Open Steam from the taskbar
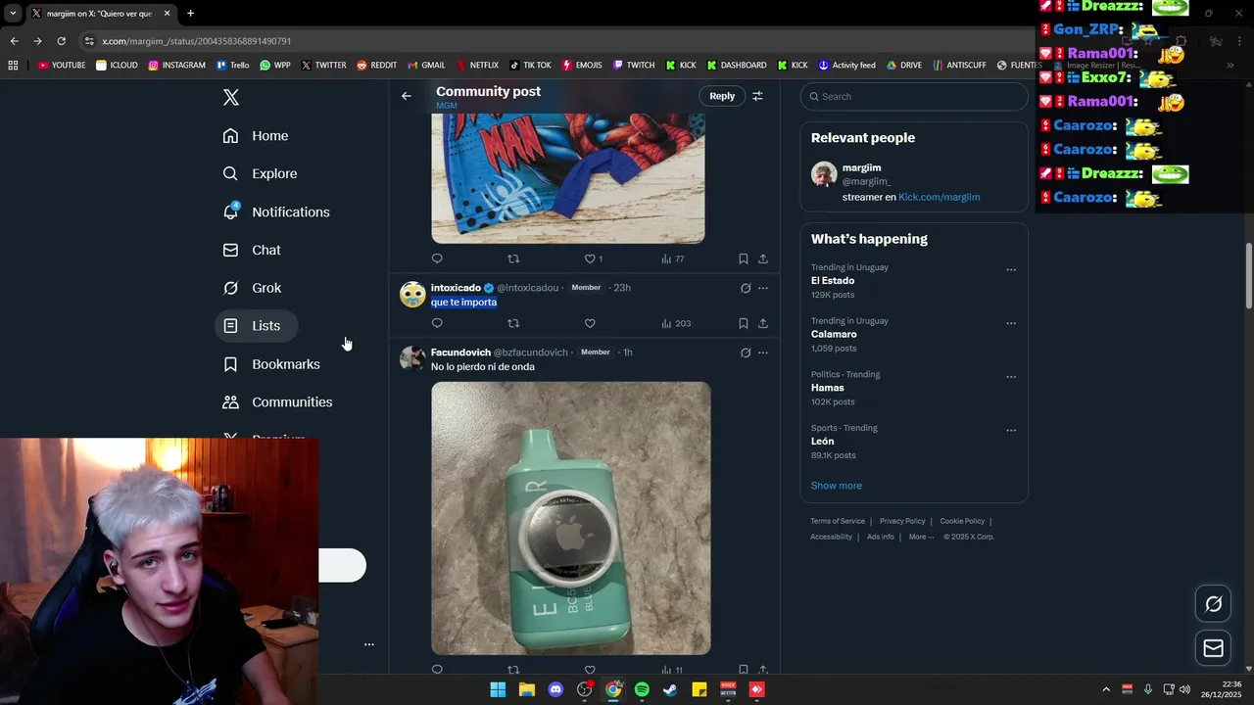 [x=670, y=689]
